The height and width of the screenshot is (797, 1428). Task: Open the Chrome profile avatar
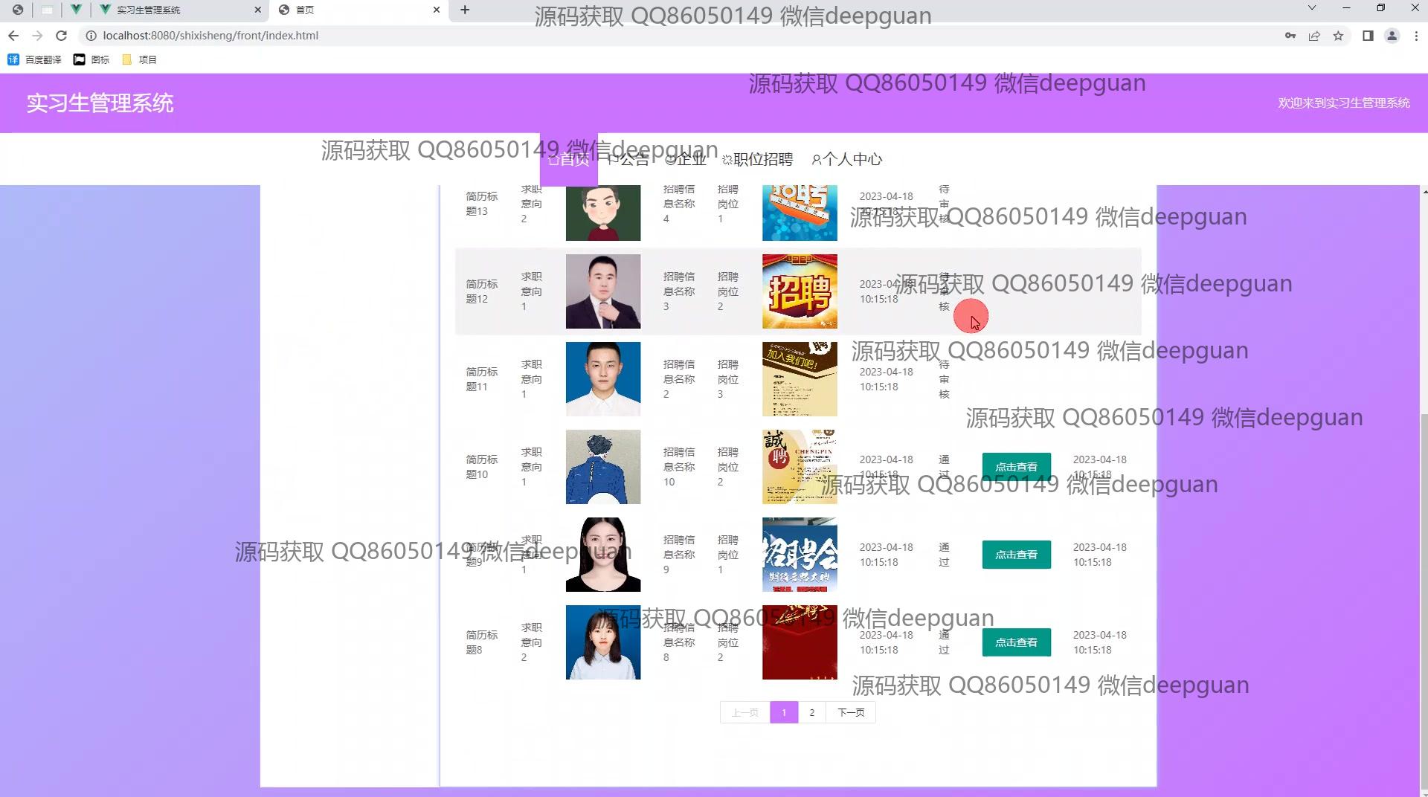point(1392,36)
